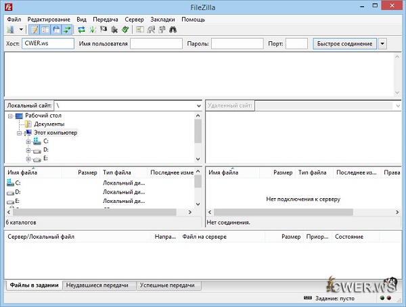This screenshot has height=307, width=406.
Task: Open the directory listing filters icon
Action: pos(140,30)
